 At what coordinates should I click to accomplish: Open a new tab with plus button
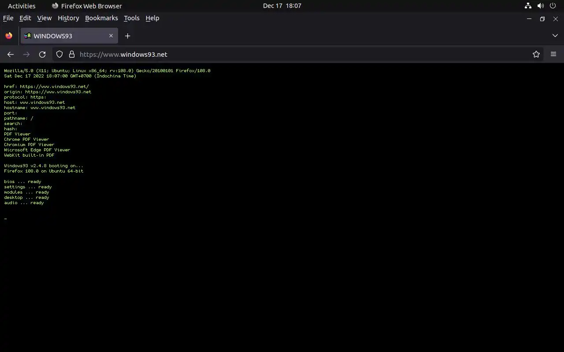point(128,36)
